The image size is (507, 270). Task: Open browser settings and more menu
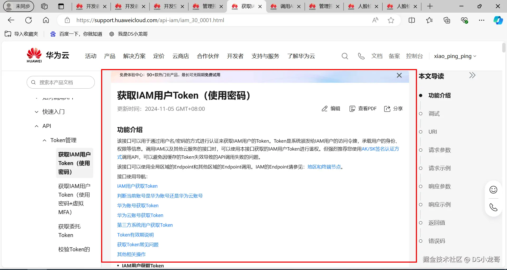[482, 20]
